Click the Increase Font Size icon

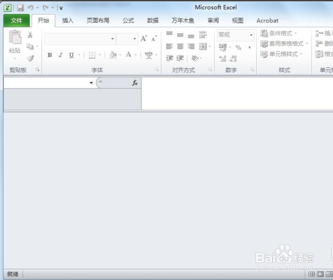click(x=144, y=39)
